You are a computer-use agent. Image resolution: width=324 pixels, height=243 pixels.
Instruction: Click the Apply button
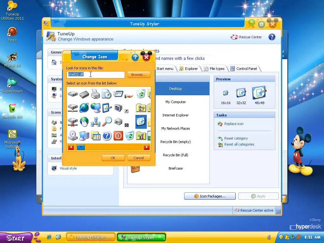[258, 196]
